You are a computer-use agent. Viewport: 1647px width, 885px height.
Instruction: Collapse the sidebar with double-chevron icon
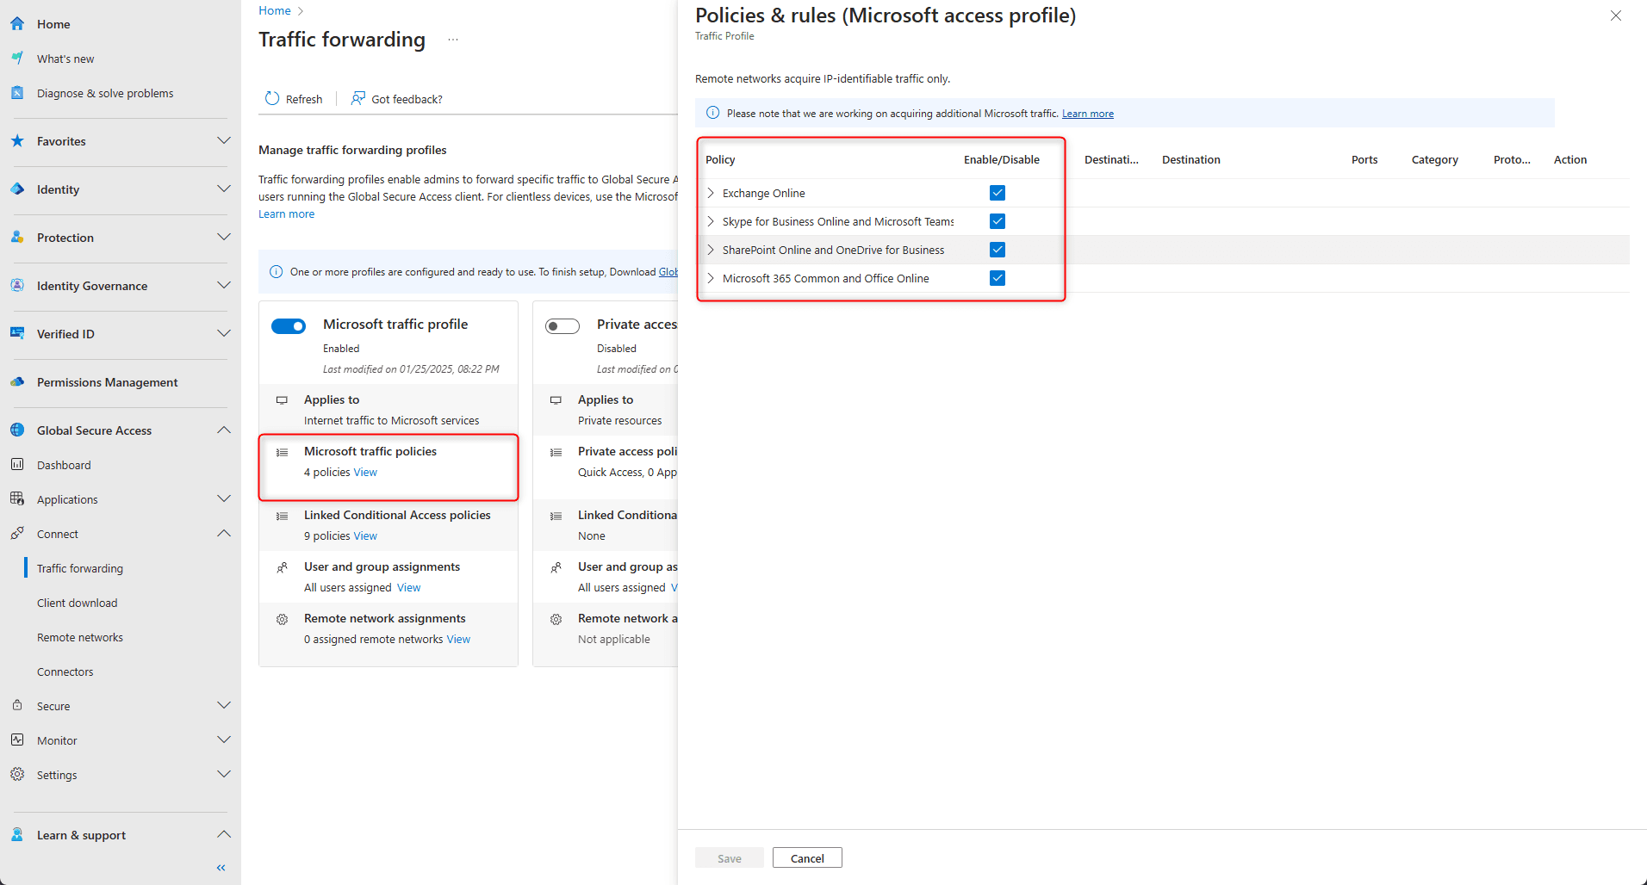click(x=221, y=868)
